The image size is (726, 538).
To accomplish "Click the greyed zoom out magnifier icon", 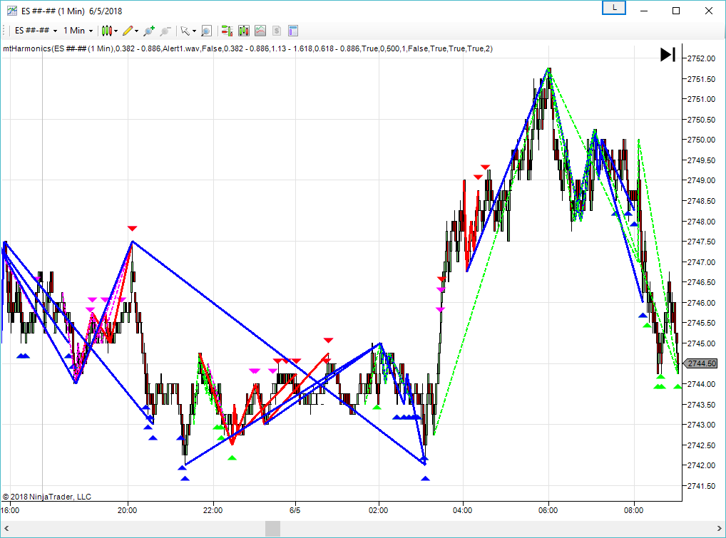I will [165, 31].
